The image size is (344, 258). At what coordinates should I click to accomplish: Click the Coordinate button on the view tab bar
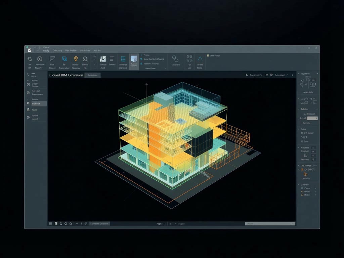point(92,75)
